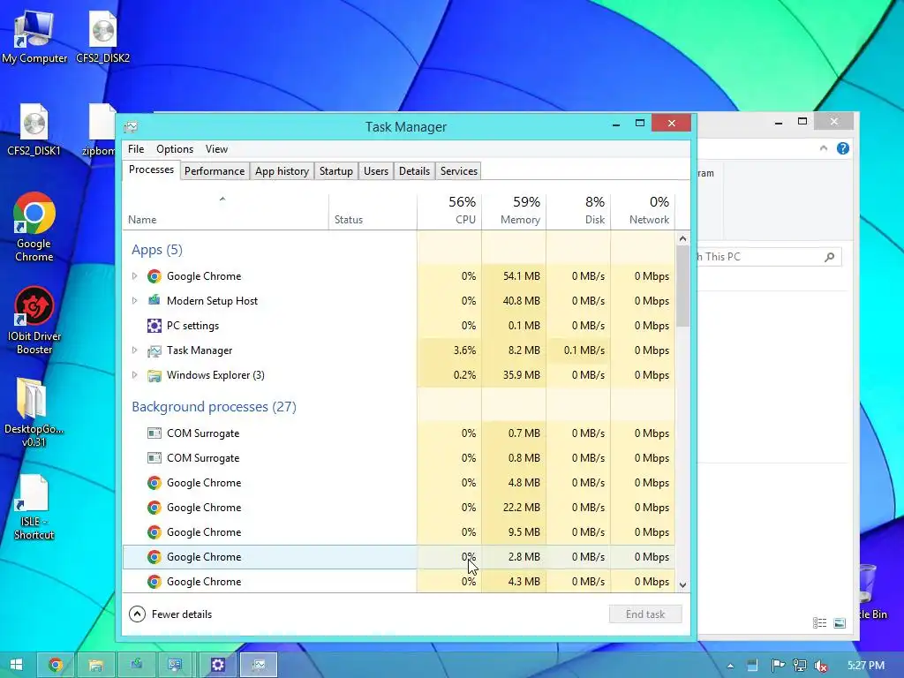Switch to the Performance tab
Viewport: 904px width, 678px height.
(x=215, y=171)
